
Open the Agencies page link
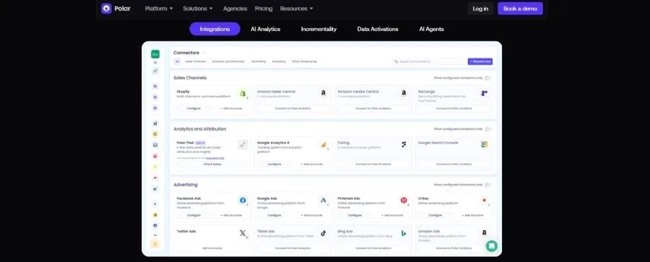(x=235, y=8)
